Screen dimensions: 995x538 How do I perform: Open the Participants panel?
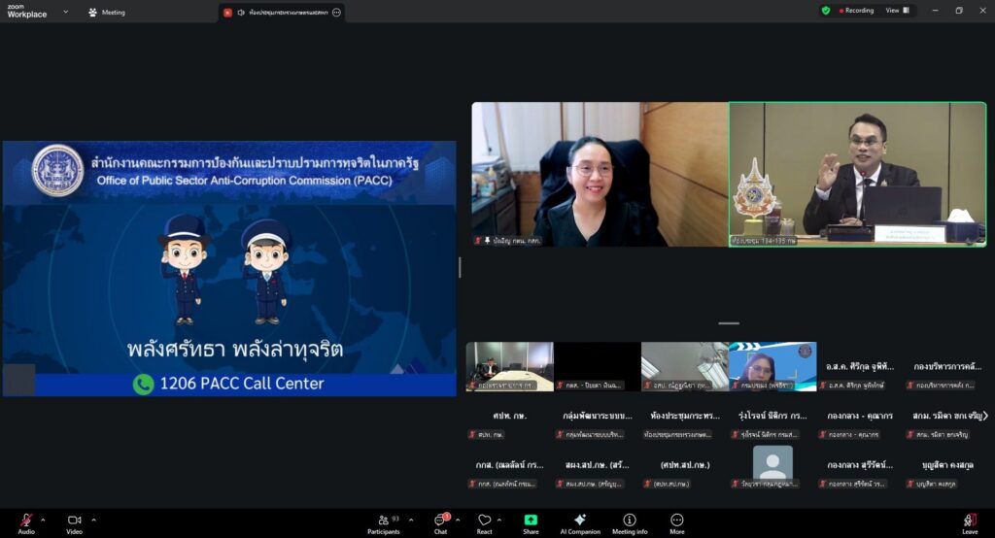coord(384,521)
